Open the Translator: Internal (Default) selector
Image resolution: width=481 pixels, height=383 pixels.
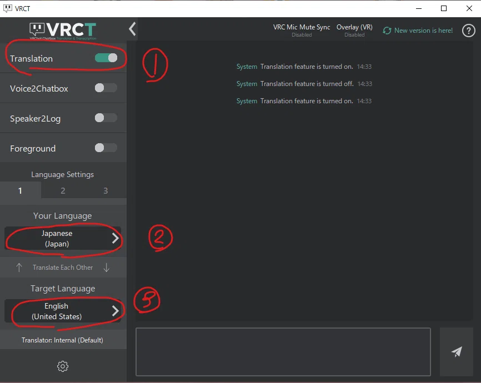(63, 340)
